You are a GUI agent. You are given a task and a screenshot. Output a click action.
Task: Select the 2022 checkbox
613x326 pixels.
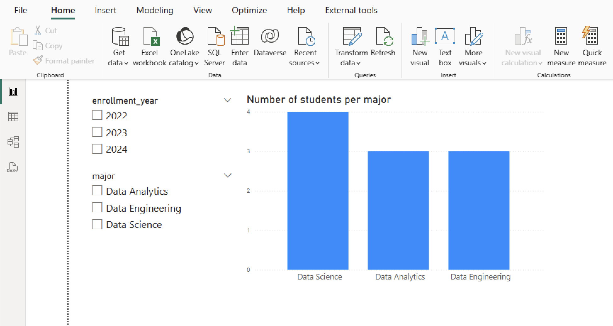(x=97, y=115)
